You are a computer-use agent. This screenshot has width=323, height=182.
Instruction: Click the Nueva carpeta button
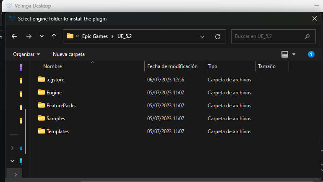[69, 54]
